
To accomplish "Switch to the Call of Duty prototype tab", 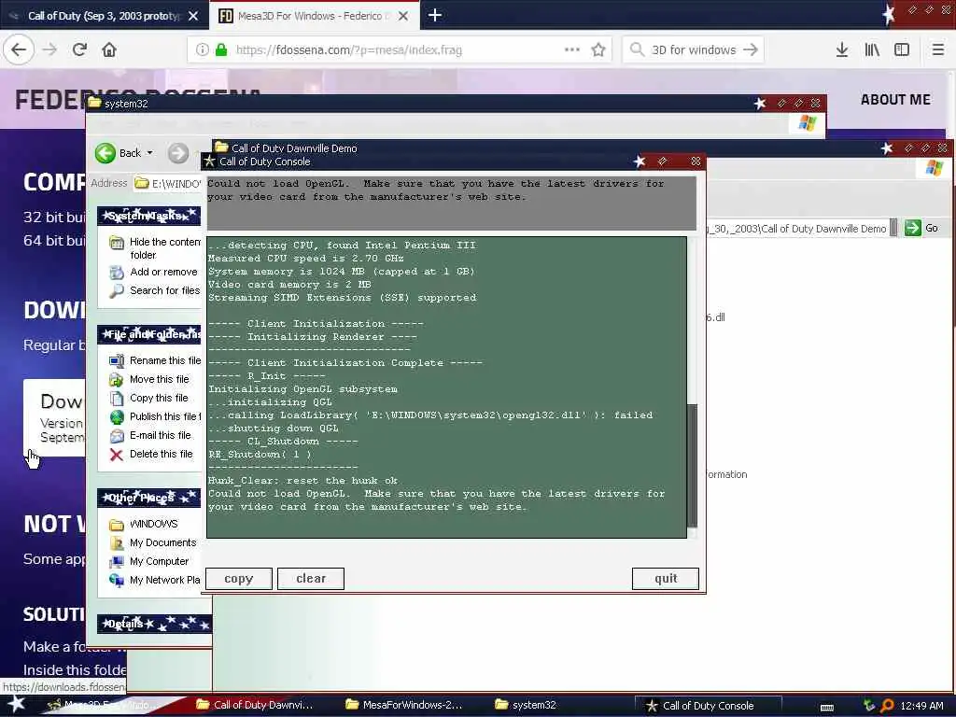I will pos(104,16).
